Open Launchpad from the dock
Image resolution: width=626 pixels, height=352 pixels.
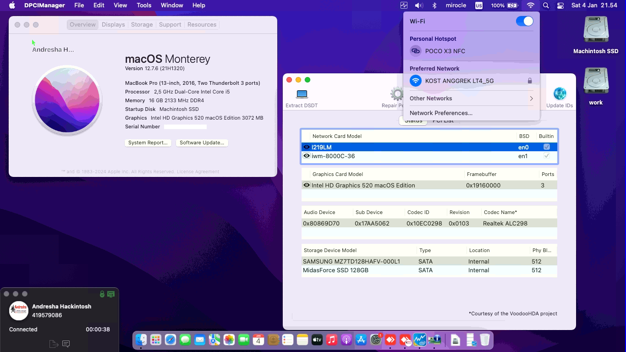(x=156, y=340)
